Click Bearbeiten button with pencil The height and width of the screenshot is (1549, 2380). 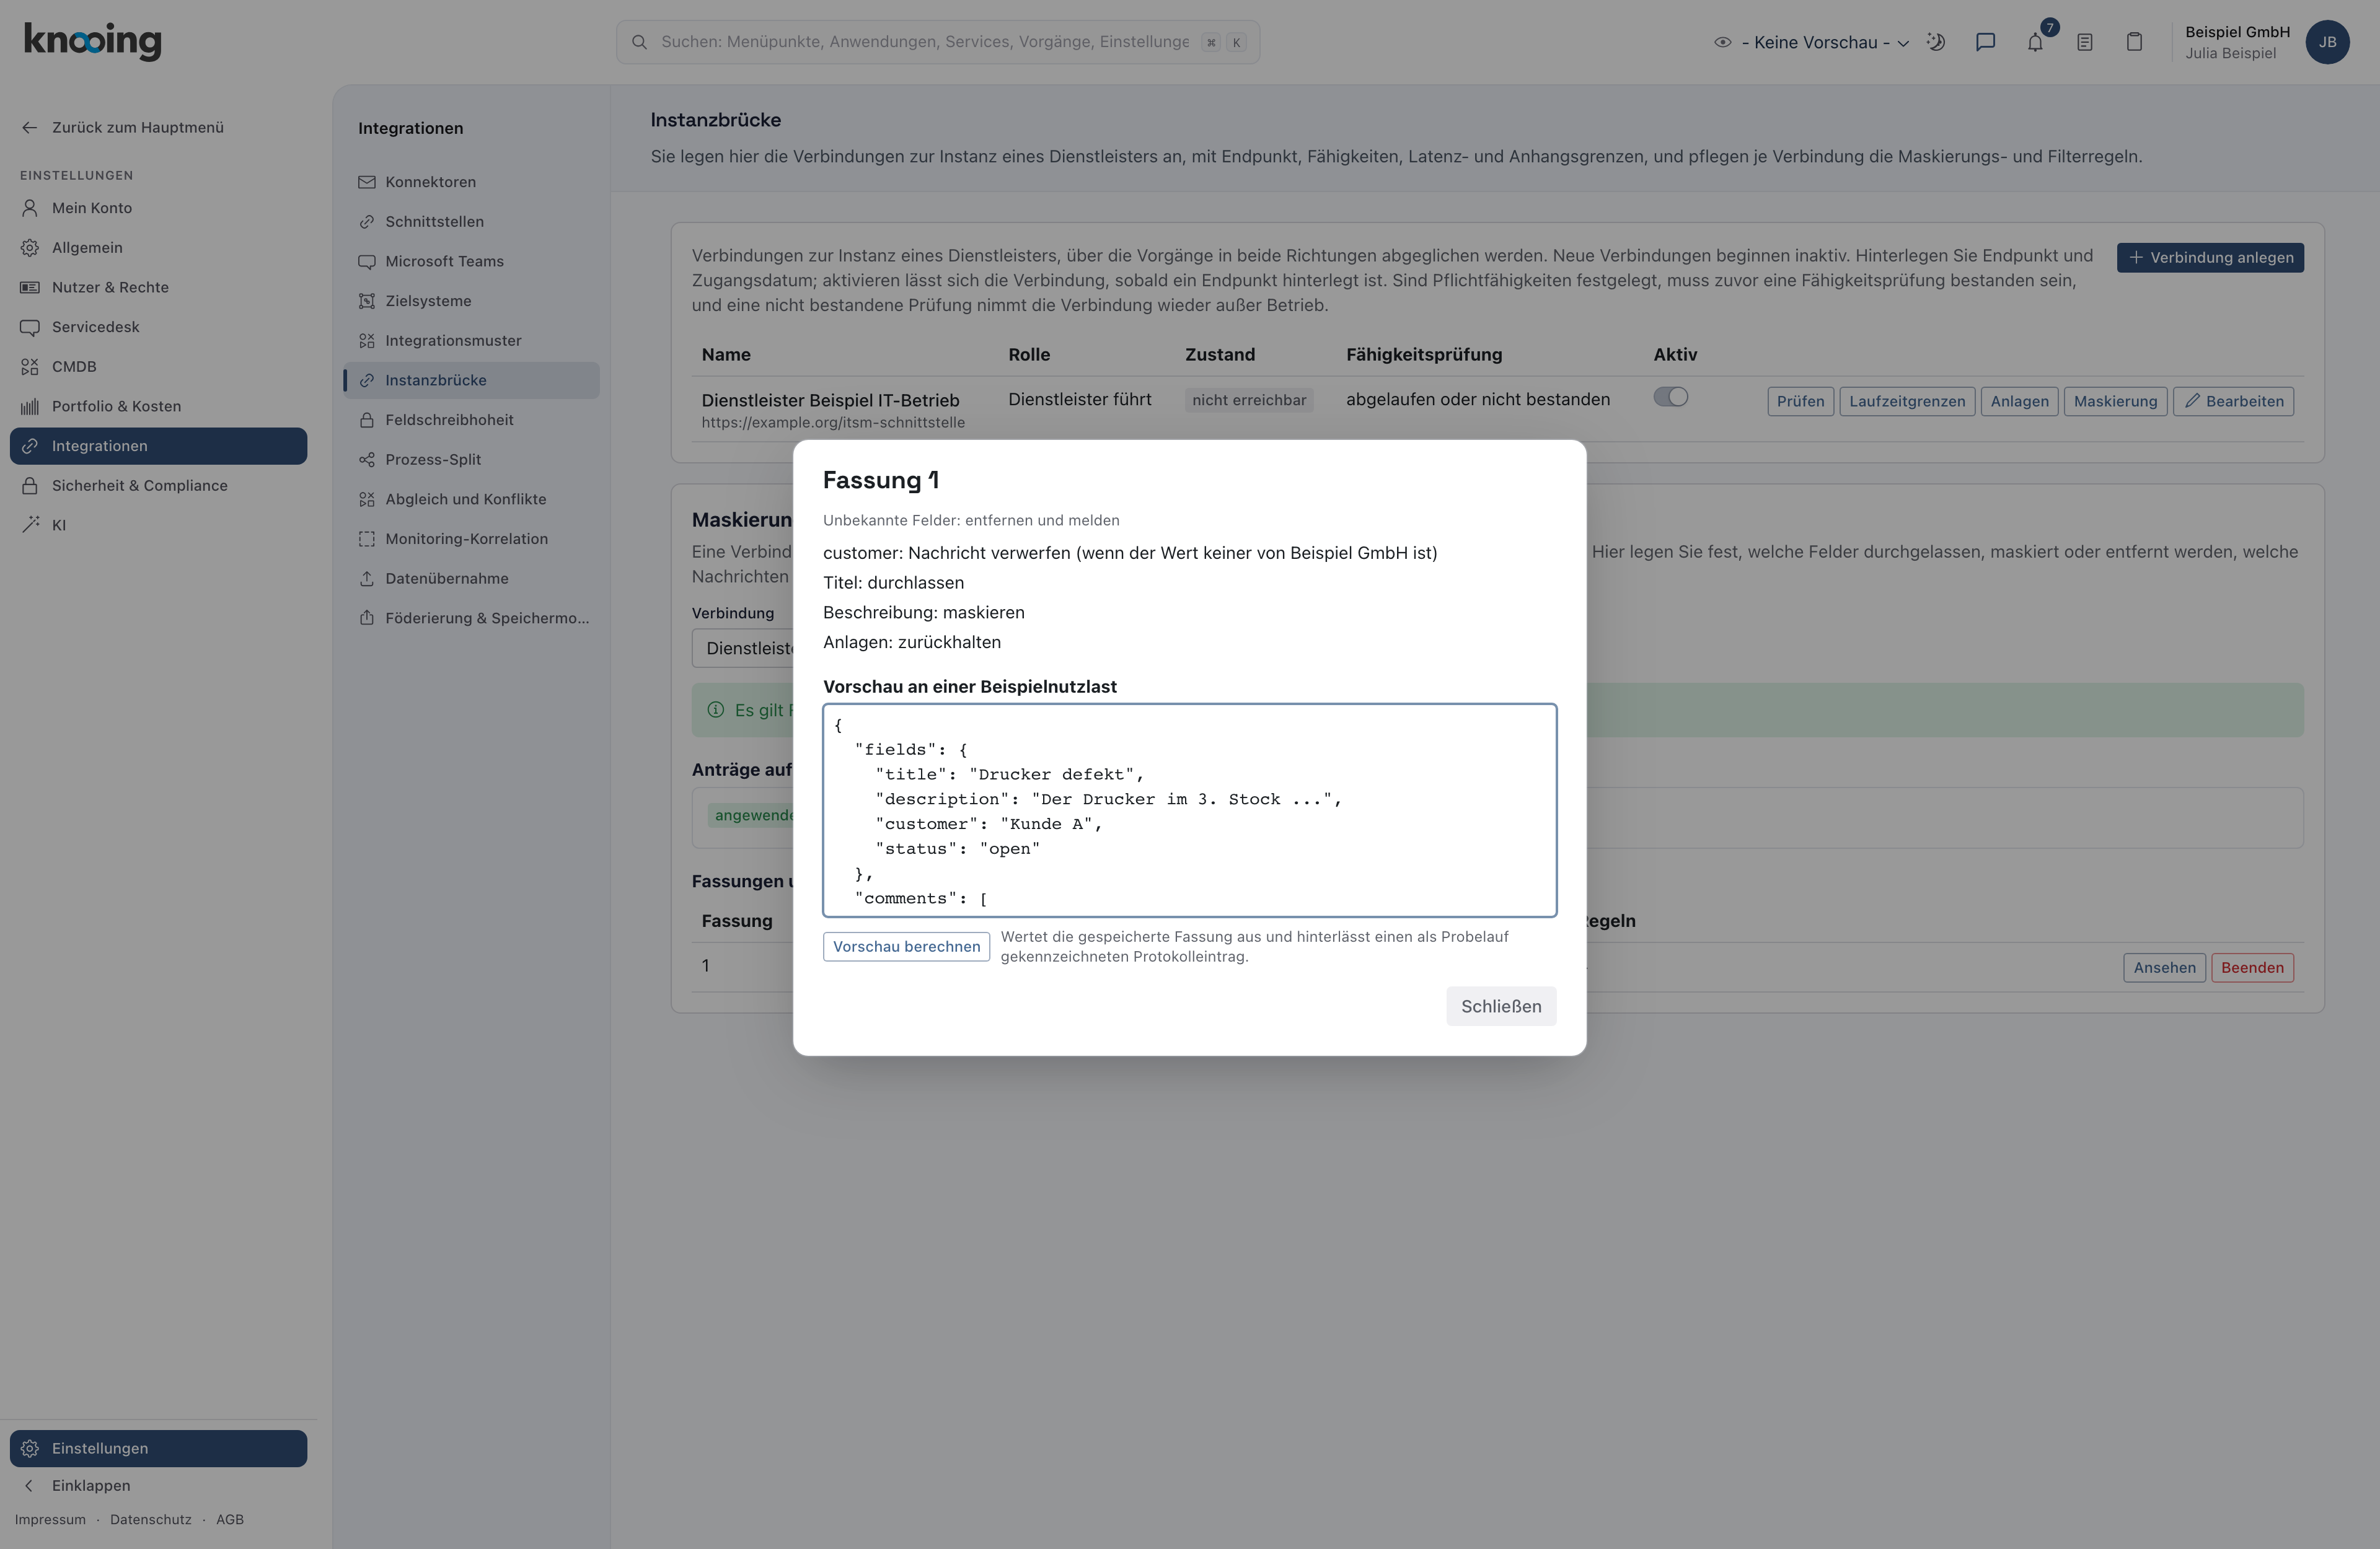pos(2233,401)
